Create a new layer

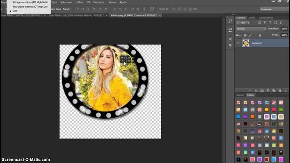(280, 91)
